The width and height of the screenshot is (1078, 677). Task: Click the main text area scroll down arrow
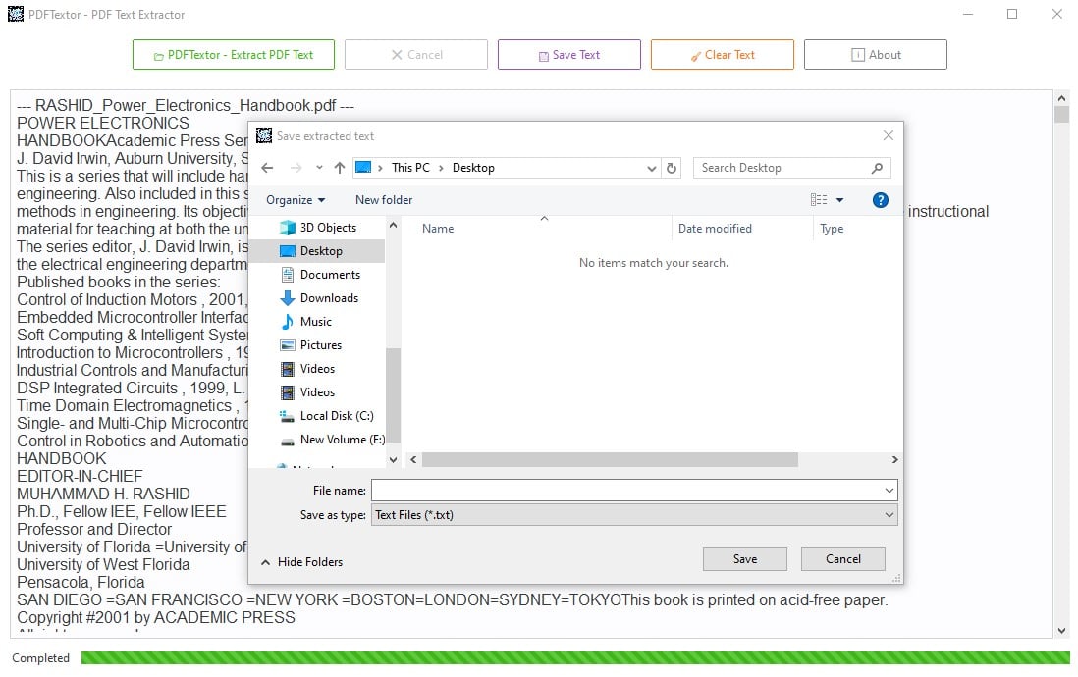(1061, 630)
